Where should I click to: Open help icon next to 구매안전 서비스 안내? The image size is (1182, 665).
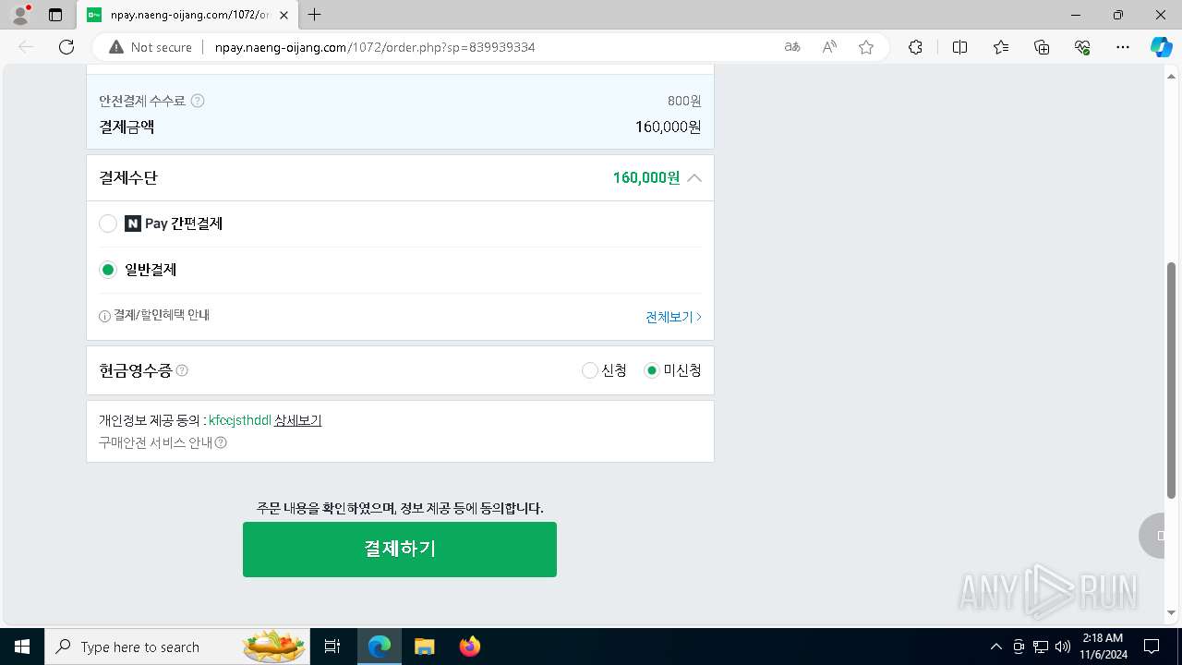coord(221,442)
